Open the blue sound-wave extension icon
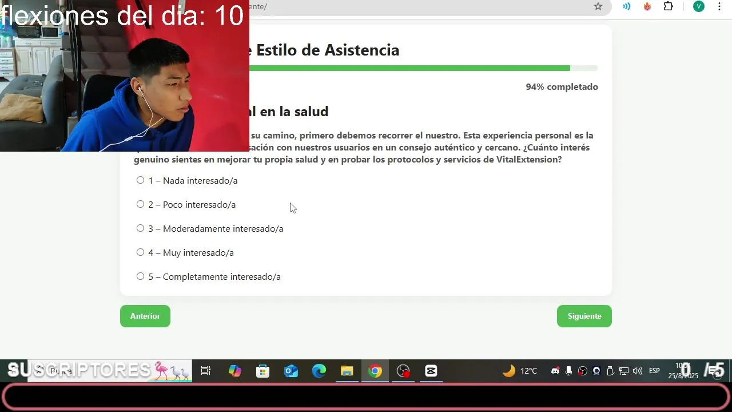Viewport: 732px width, 412px height. [x=627, y=6]
